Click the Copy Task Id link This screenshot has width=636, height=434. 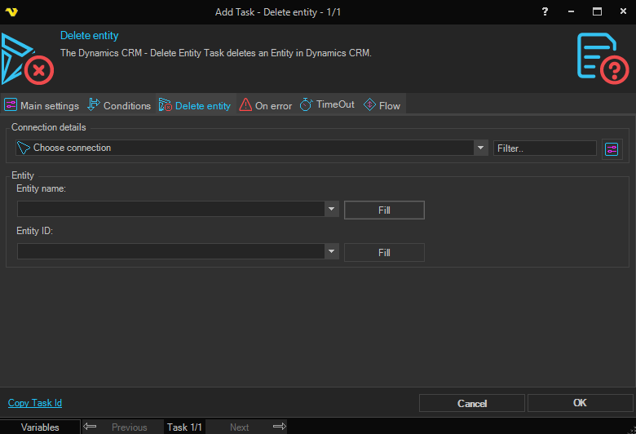pos(35,403)
